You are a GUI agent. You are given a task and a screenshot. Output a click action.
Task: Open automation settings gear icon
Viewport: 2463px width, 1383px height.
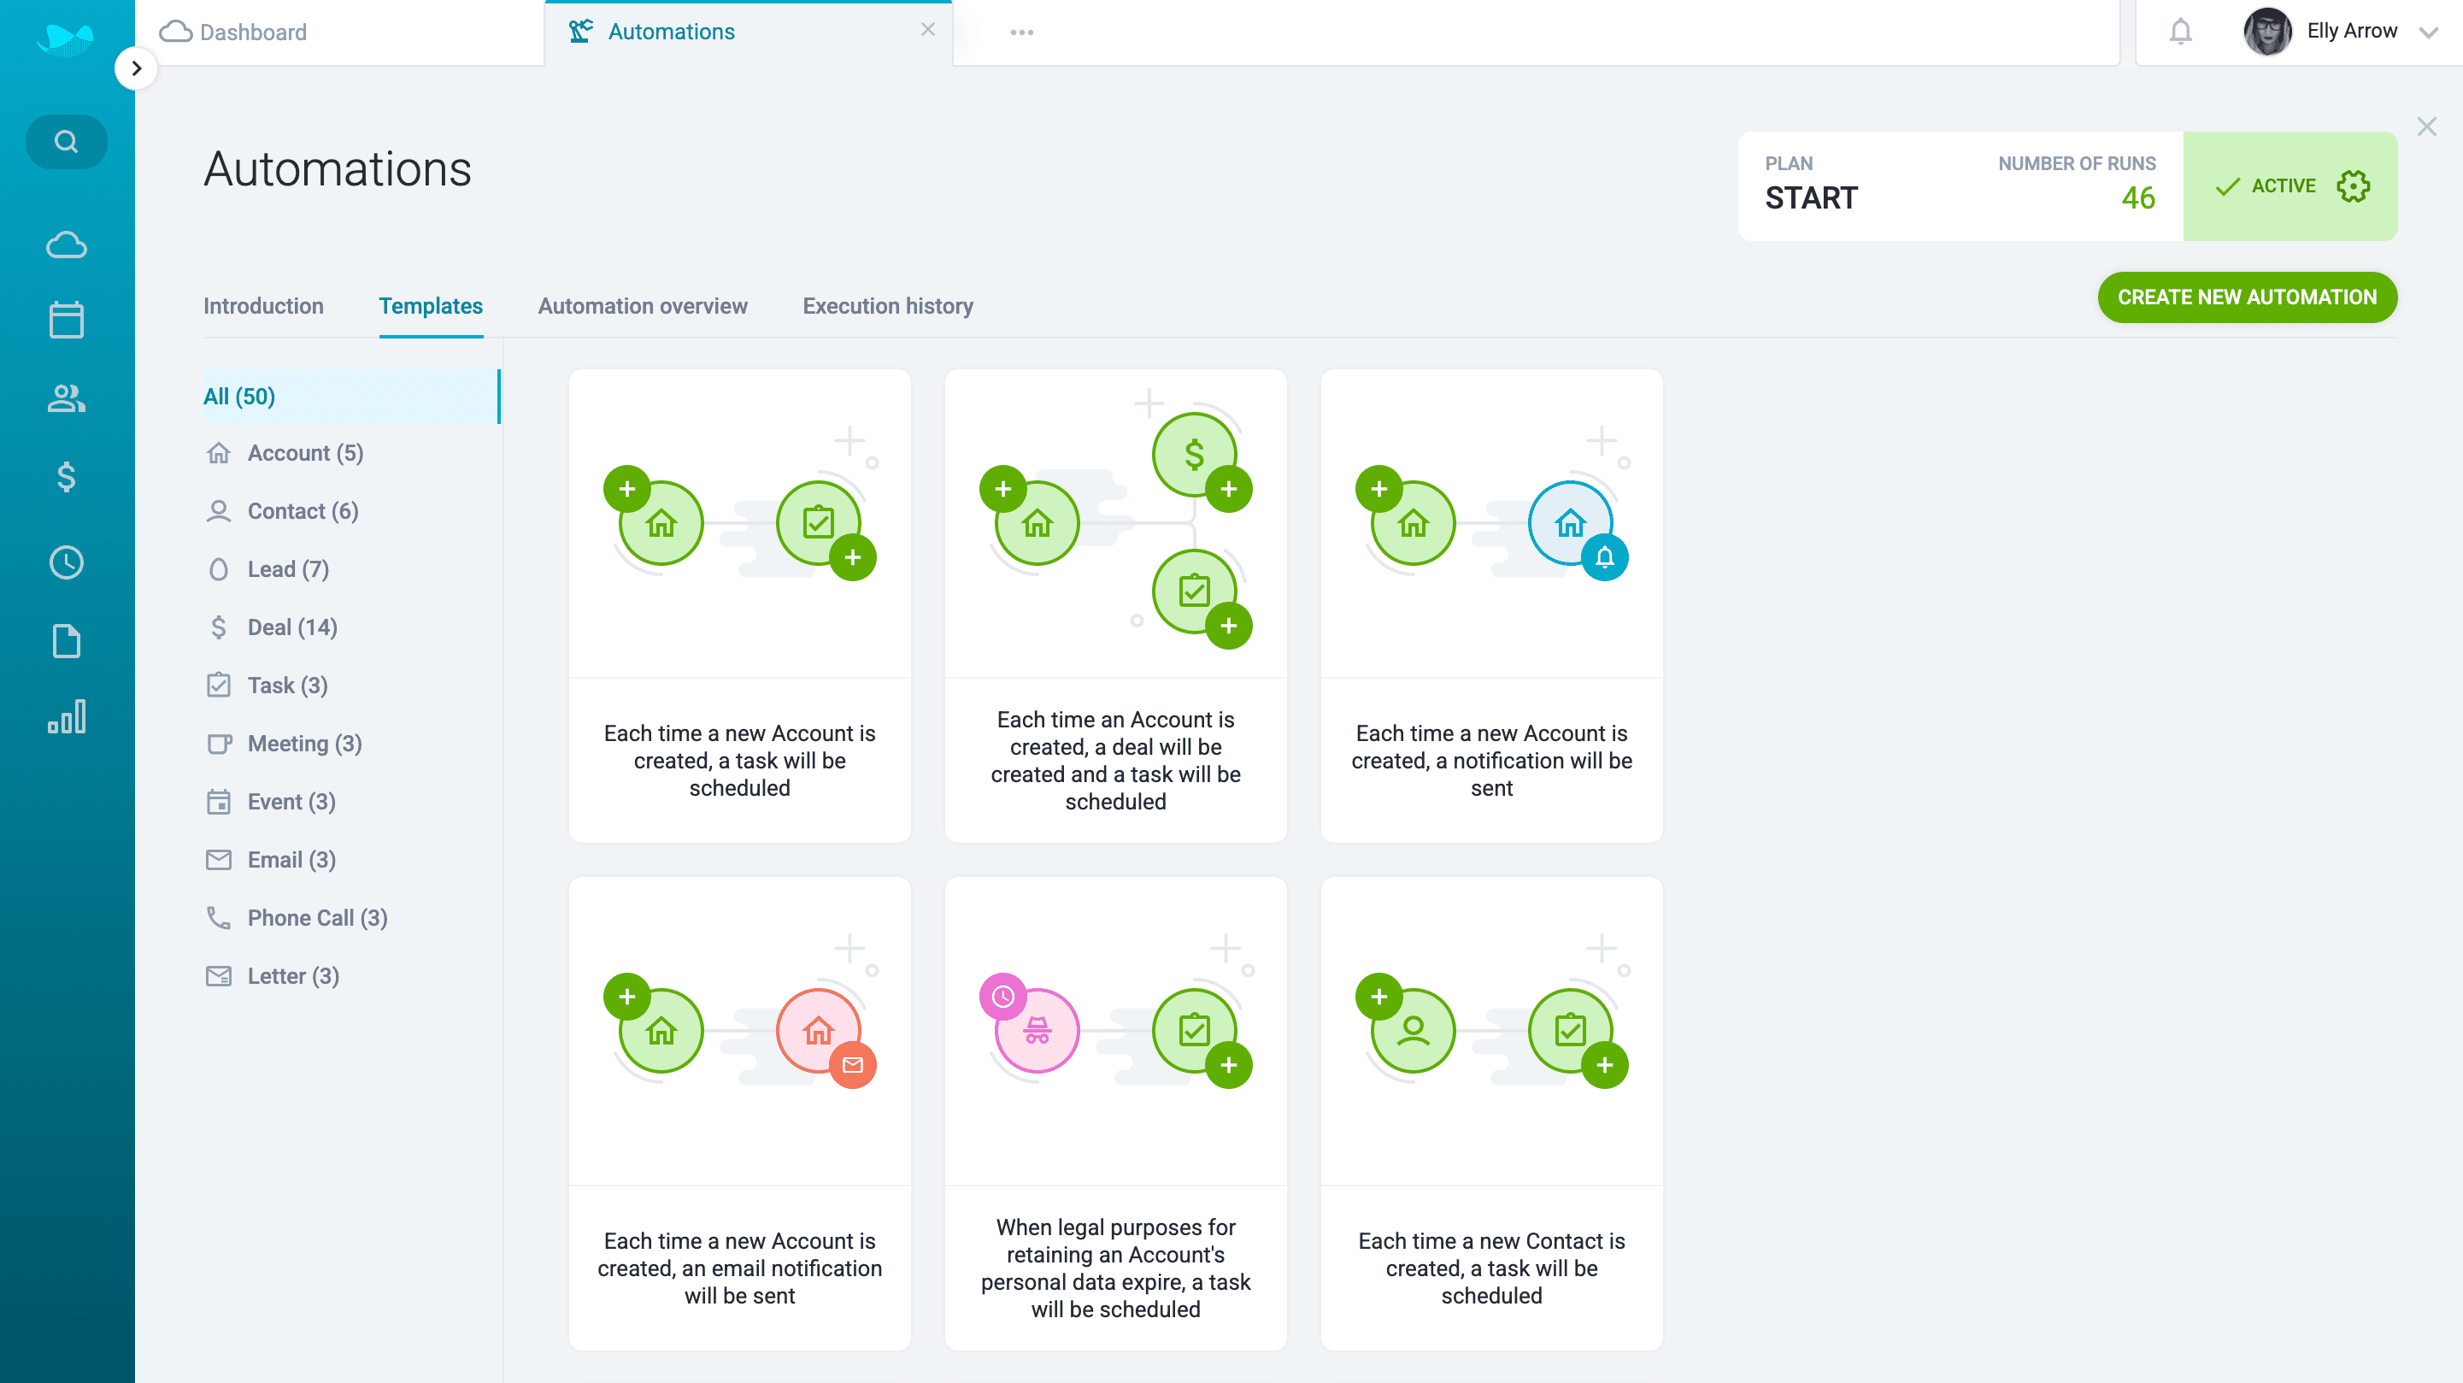(x=2352, y=186)
